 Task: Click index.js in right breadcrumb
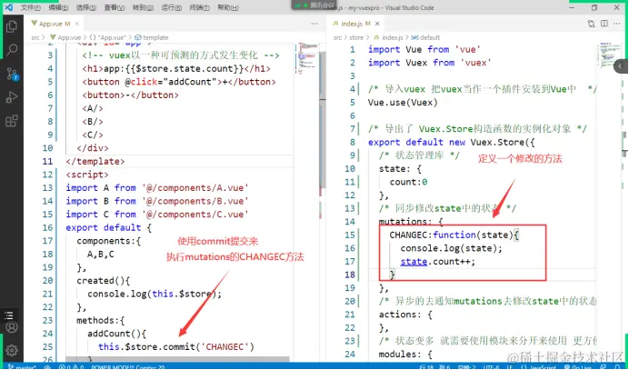[x=388, y=37]
